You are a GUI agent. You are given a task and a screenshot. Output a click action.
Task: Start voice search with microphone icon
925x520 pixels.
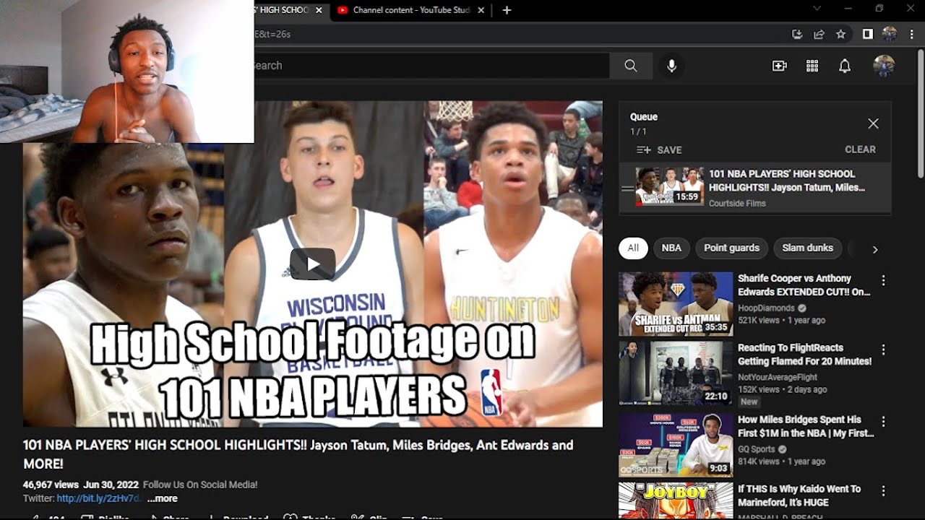point(671,66)
